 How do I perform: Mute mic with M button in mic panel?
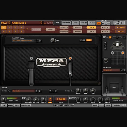tap(105, 43)
